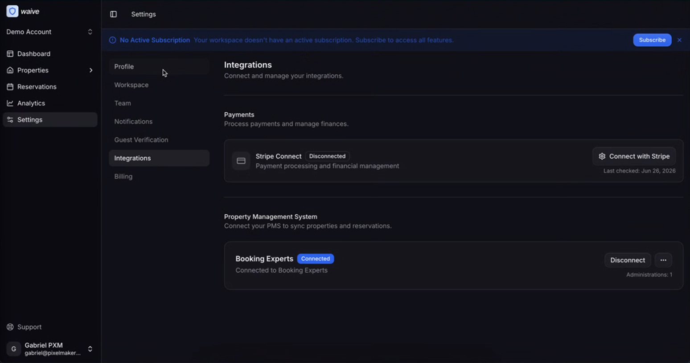Click the Dashboard icon in sidebar
The image size is (690, 363).
click(10, 54)
